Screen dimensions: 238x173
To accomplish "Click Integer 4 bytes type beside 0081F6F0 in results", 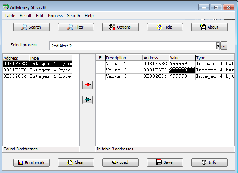I will 50,70.
